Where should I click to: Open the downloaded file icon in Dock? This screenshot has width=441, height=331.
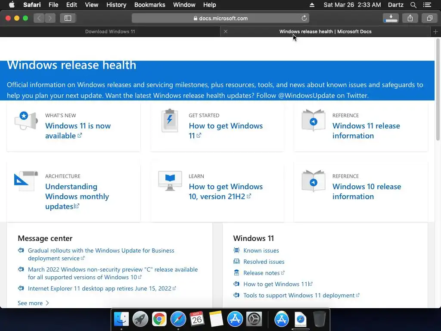300,319
